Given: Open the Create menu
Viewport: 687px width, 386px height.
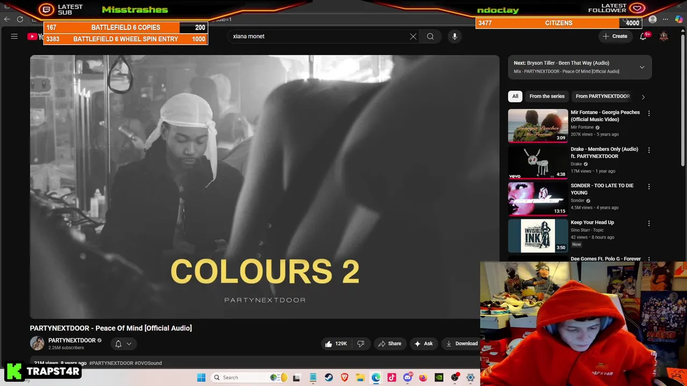Looking at the screenshot, I should [x=615, y=36].
